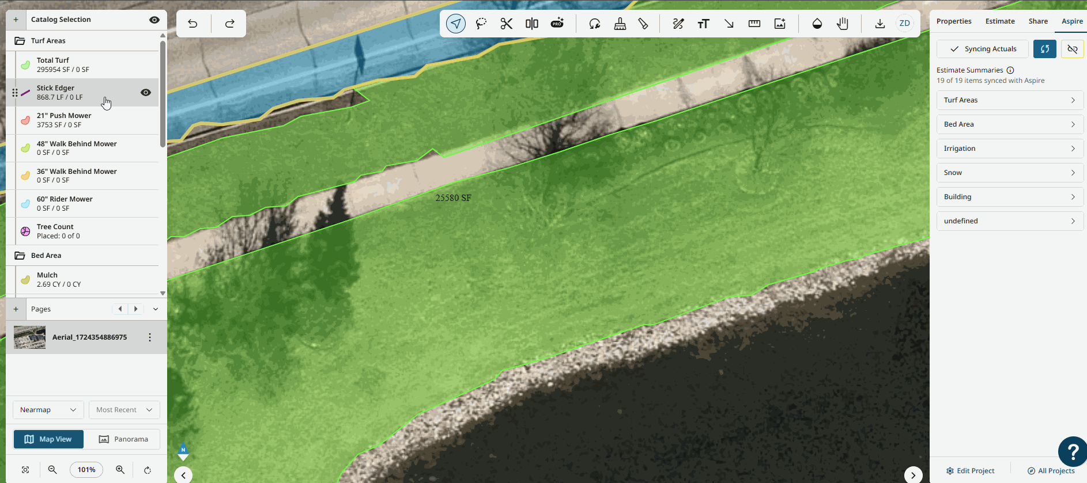Switch to Map View mode
Viewport: 1087px width, 483px height.
pos(48,439)
